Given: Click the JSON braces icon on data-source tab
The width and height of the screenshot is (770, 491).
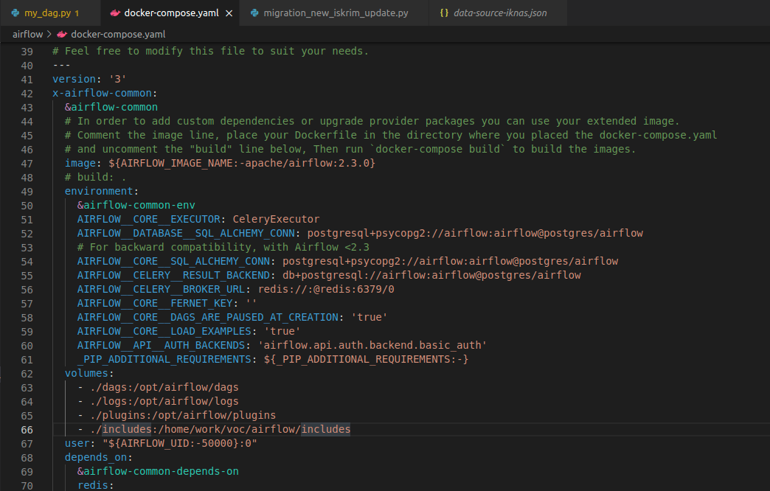Looking at the screenshot, I should (443, 13).
